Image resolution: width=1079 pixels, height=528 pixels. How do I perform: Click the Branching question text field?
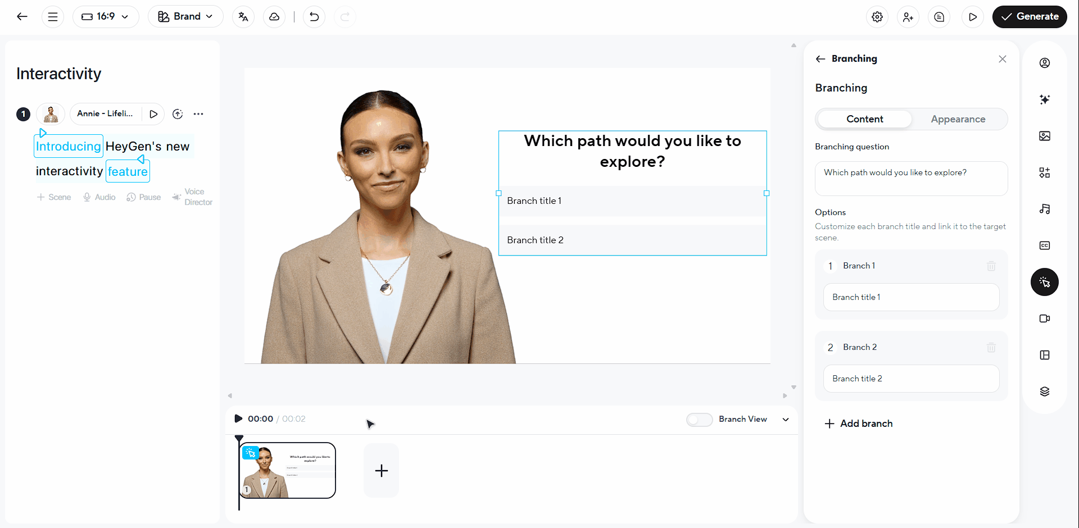pyautogui.click(x=910, y=179)
